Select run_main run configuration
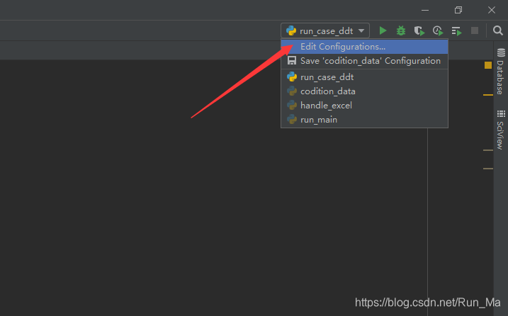 pos(364,120)
